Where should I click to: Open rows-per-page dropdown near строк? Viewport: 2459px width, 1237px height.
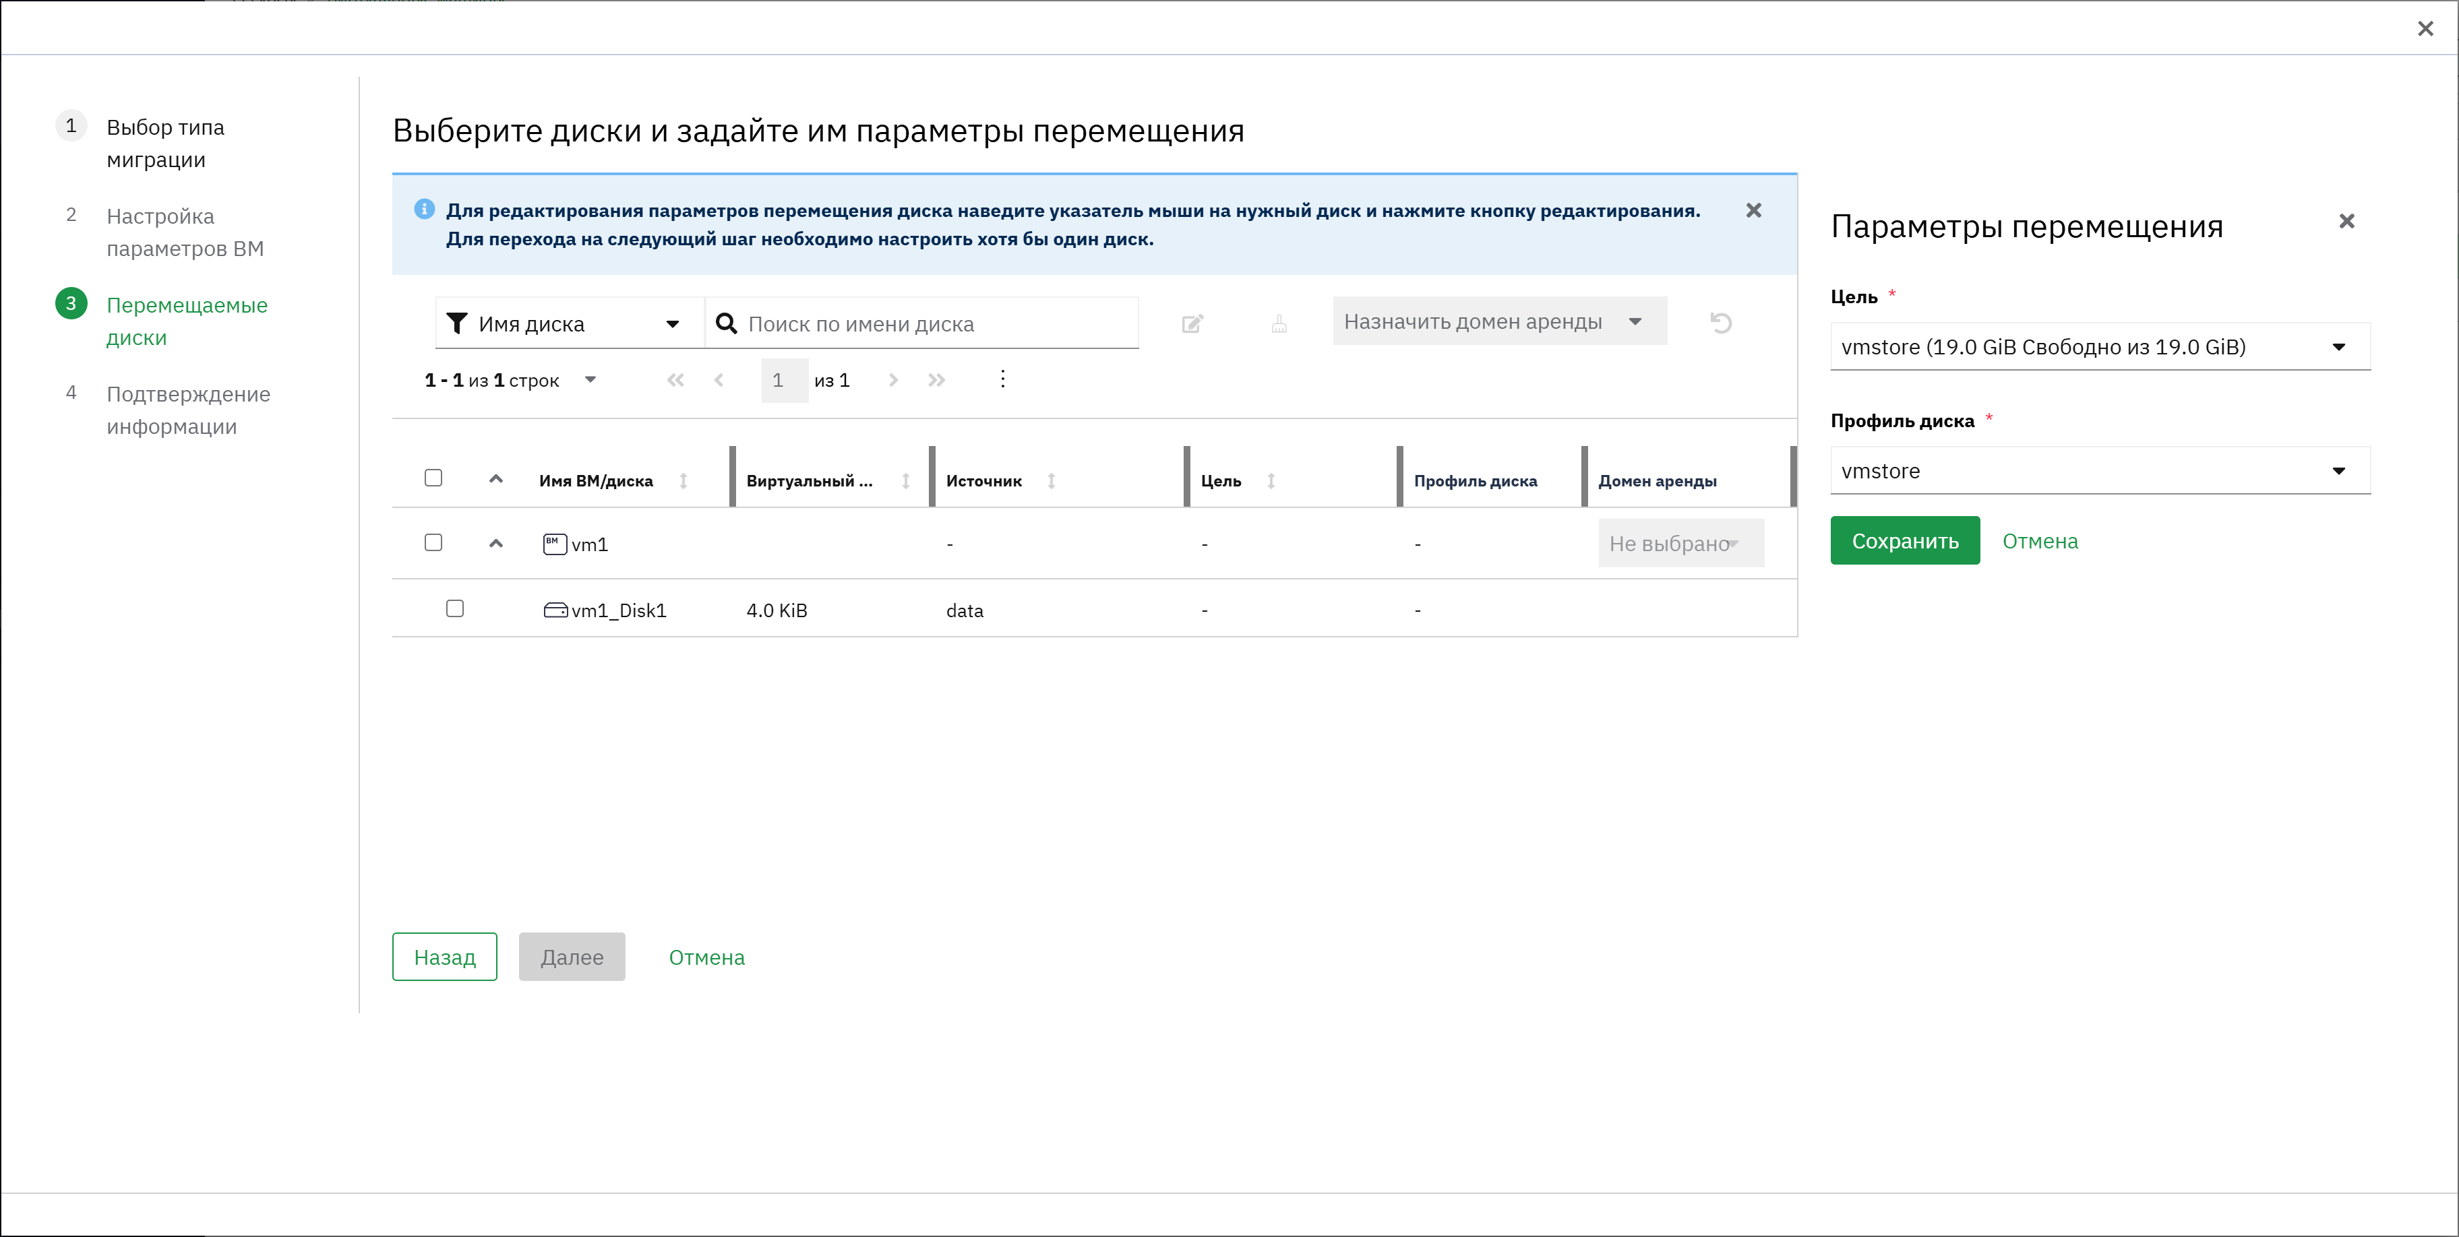click(590, 380)
